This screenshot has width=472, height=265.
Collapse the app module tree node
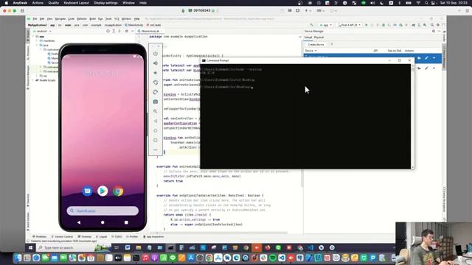[x=33, y=36]
